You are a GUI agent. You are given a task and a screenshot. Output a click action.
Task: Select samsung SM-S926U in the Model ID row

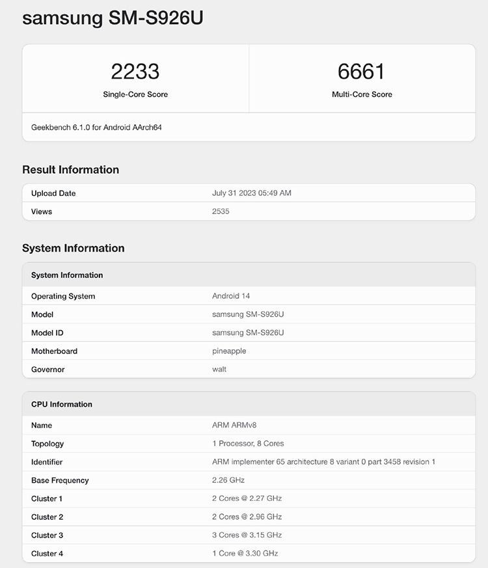tap(248, 332)
